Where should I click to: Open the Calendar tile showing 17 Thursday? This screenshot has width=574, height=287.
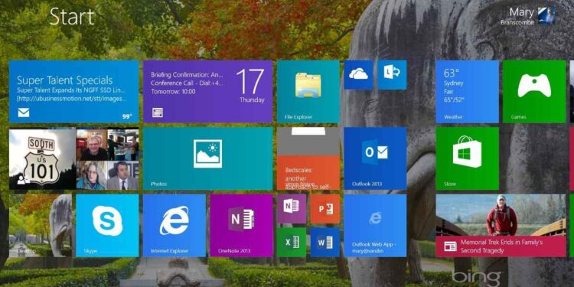click(208, 92)
